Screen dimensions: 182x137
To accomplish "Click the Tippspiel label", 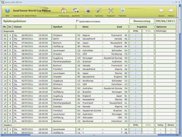I will click(110, 16).
